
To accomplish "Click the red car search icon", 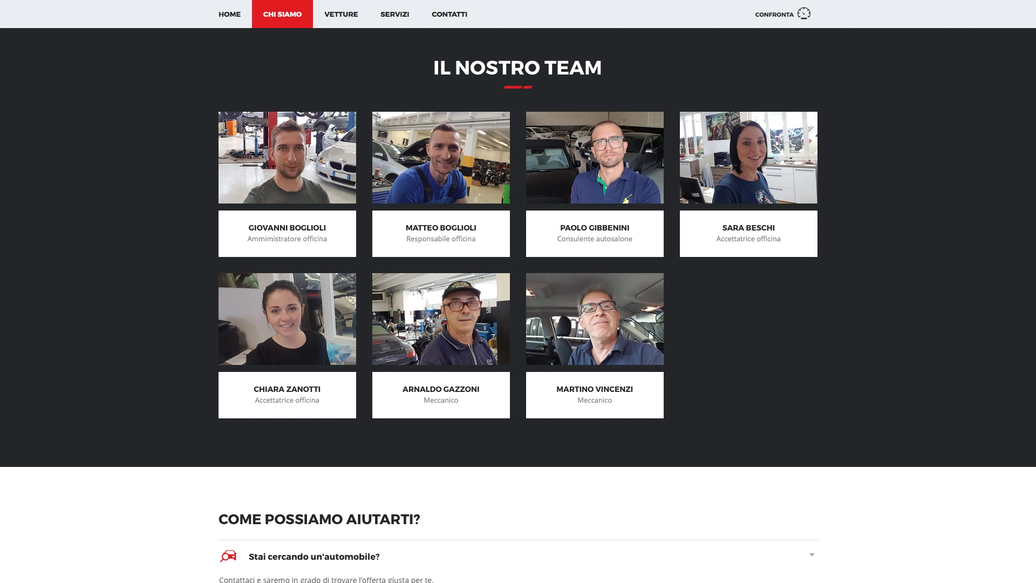I will tap(228, 556).
